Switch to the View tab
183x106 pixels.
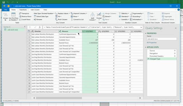pyautogui.click(x=45, y=10)
